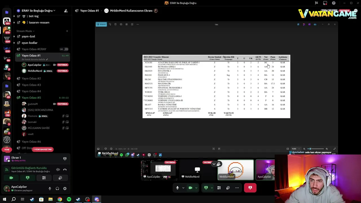Screen dimensions: 361x203
Task: Open Discord help question mark icon
Action: click(x=334, y=3)
